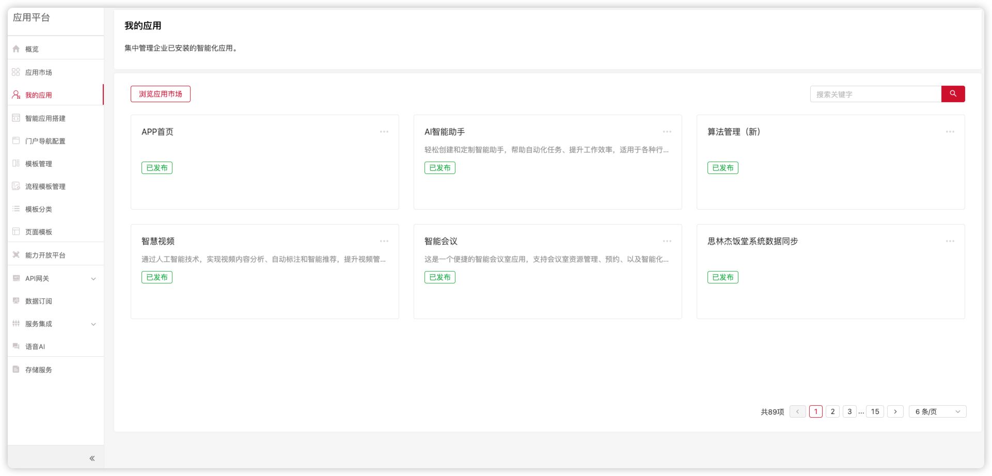Viewport: 992px width, 476px height.
Task: Click the 应用市场 grid icon
Action: click(x=16, y=72)
